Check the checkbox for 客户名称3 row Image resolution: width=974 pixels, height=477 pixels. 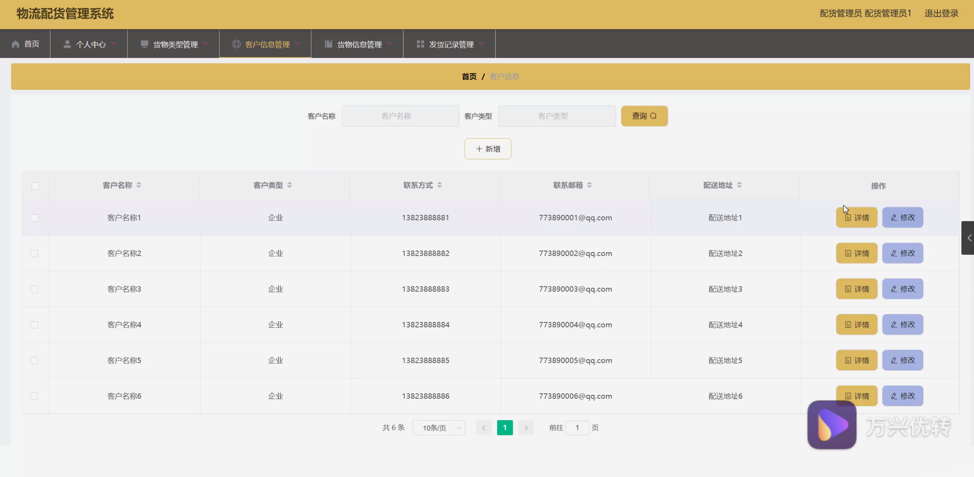point(34,289)
